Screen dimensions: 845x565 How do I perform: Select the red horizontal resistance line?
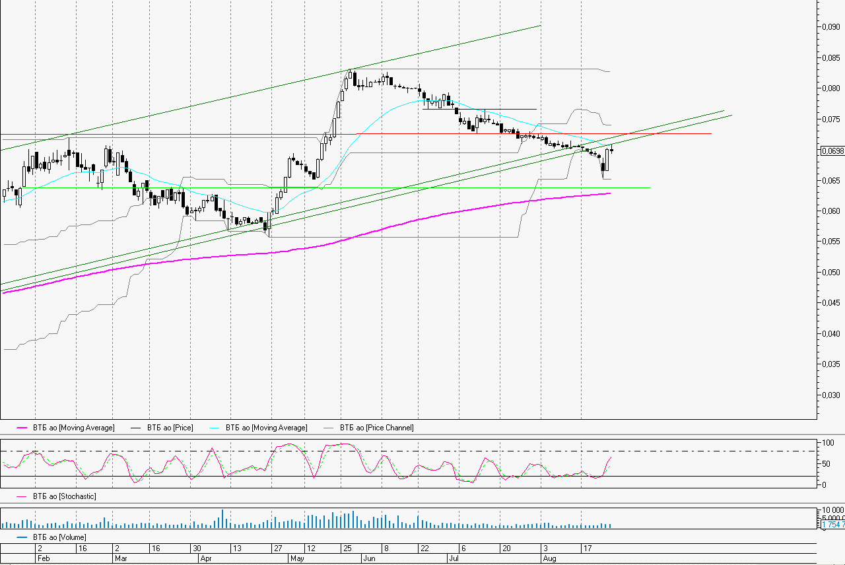pos(660,134)
